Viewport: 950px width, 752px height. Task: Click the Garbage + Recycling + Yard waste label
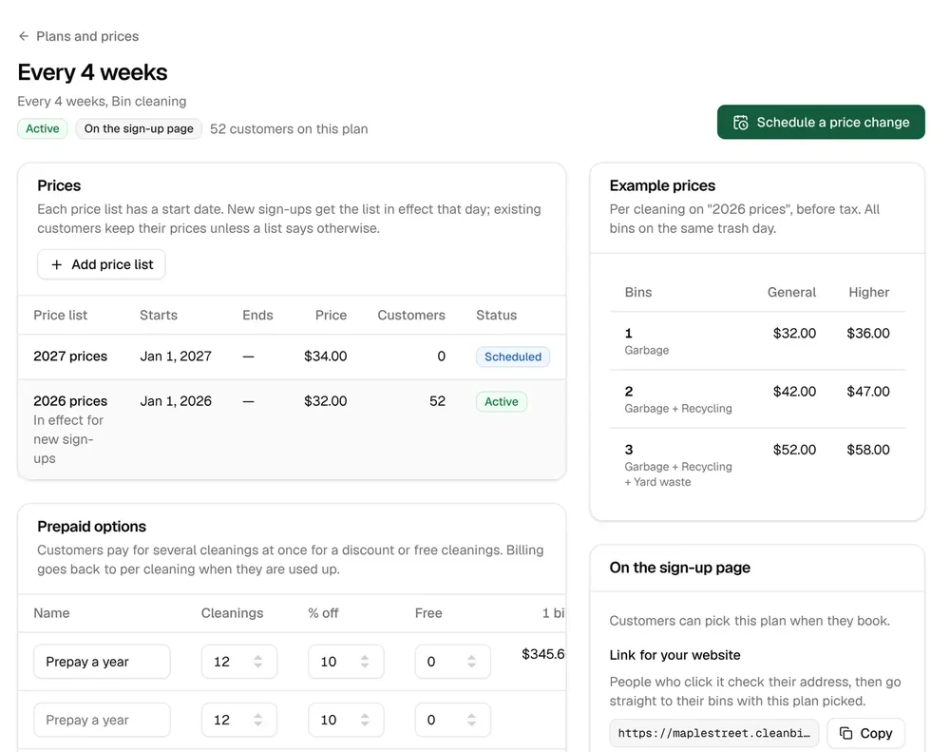click(x=678, y=474)
